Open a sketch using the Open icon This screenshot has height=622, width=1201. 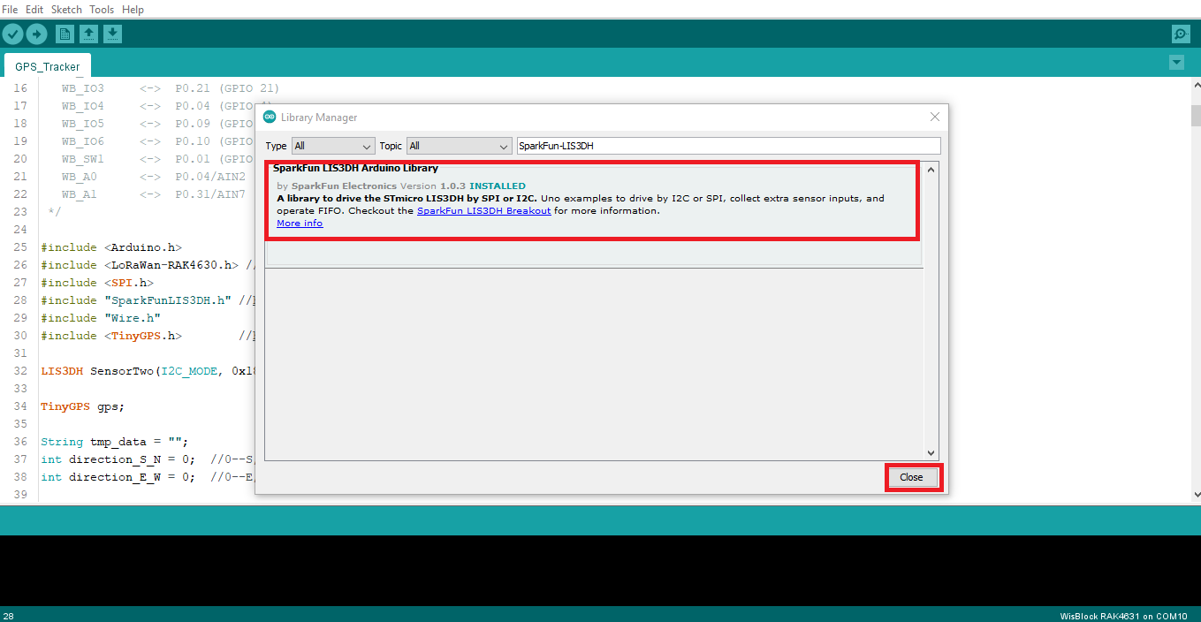pos(88,34)
